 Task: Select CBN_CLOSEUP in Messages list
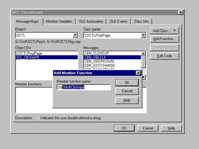coord(97,53)
